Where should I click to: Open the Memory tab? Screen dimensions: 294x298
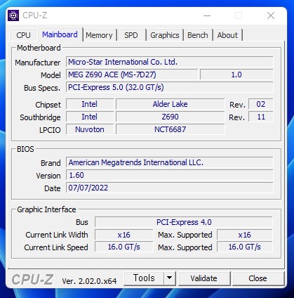tap(99, 35)
